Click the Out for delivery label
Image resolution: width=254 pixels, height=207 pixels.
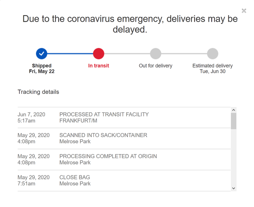(156, 66)
